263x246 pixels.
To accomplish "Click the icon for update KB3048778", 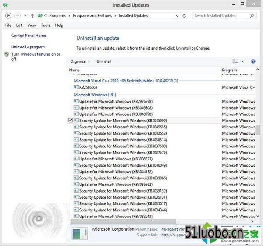I will click(76, 114).
